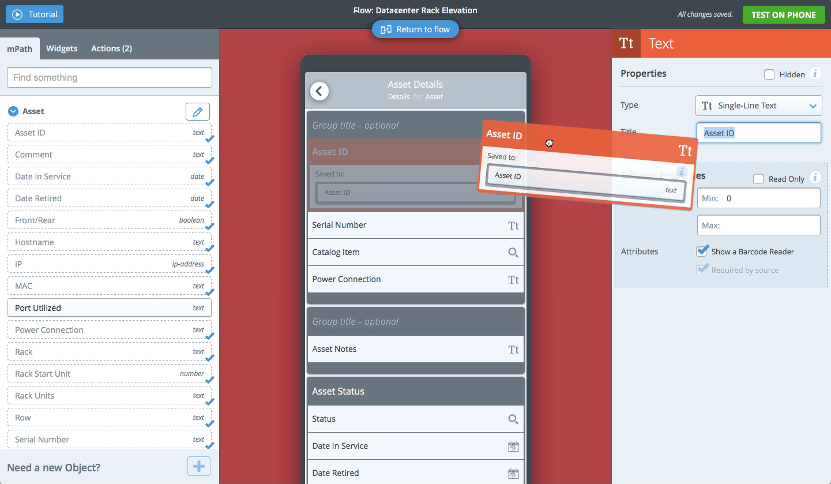Toggle the Hidden checkbox
The height and width of the screenshot is (484, 831).
[x=769, y=74]
